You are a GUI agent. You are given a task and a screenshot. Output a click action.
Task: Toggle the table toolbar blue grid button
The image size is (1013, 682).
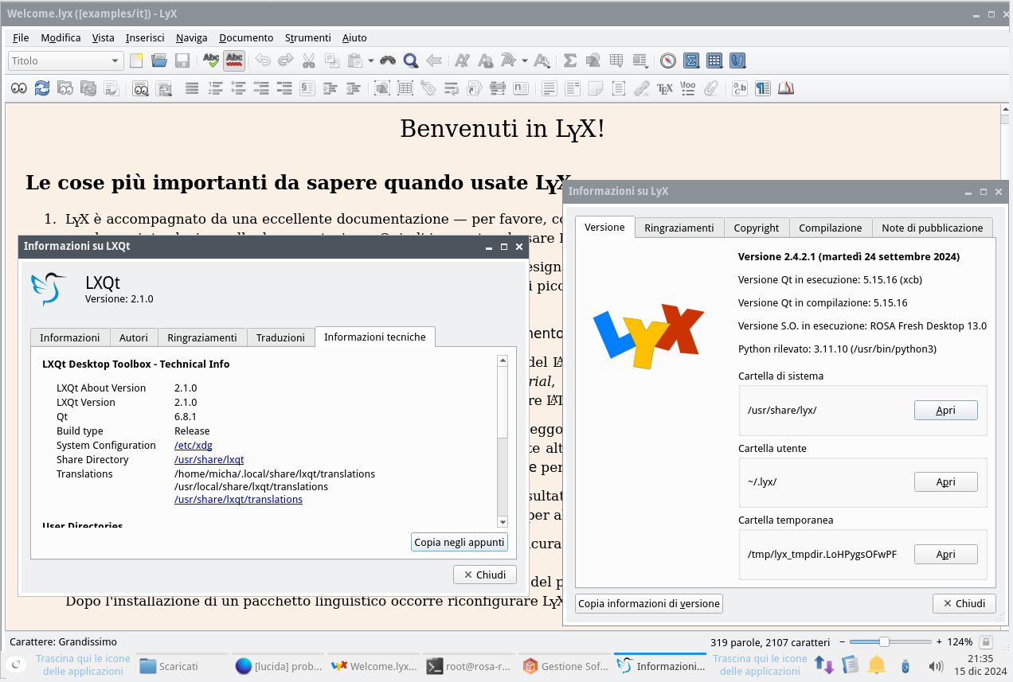[x=714, y=60]
